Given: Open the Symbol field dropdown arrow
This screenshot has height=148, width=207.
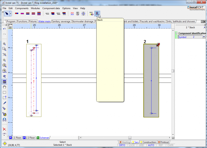Looking at the screenshot, I should [204, 37].
